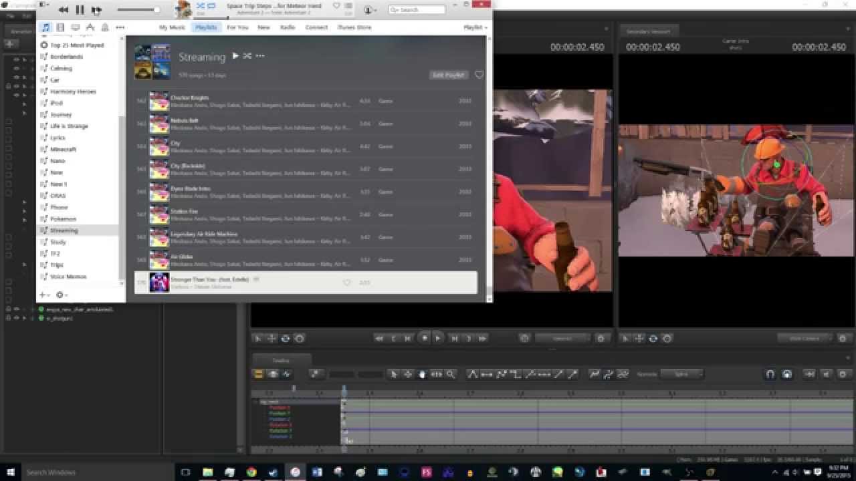Jump to first frame in viewport transport

click(379, 339)
